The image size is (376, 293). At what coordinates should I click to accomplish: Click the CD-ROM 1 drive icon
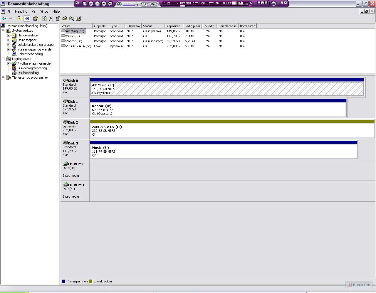click(x=65, y=185)
